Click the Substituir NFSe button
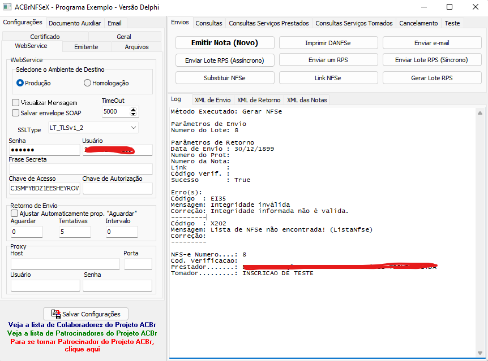The height and width of the screenshot is (361, 488). pos(225,78)
